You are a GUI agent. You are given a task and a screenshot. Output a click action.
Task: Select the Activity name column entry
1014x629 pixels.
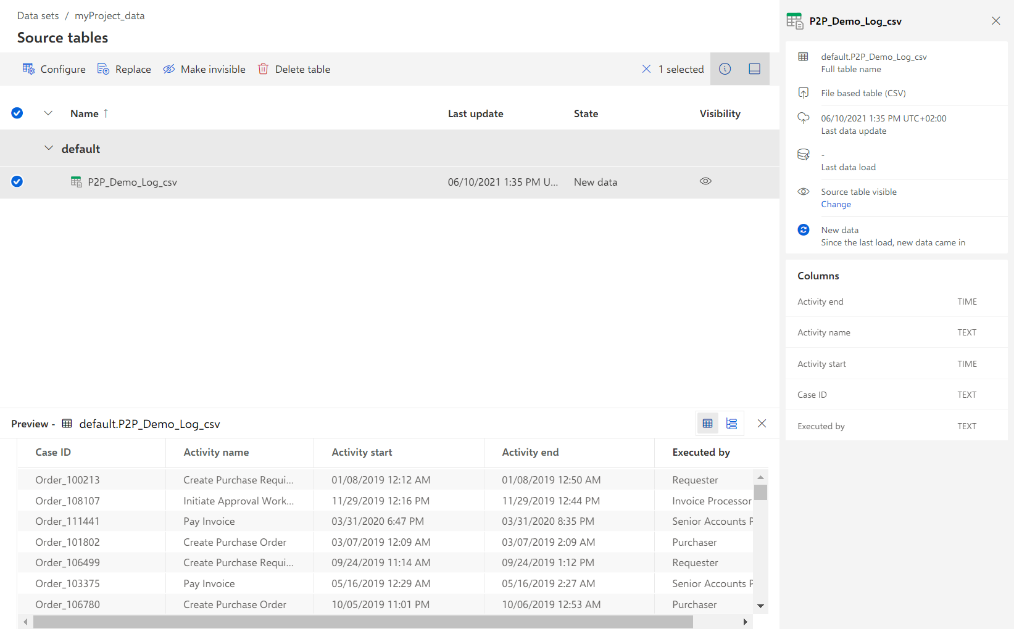coord(896,332)
